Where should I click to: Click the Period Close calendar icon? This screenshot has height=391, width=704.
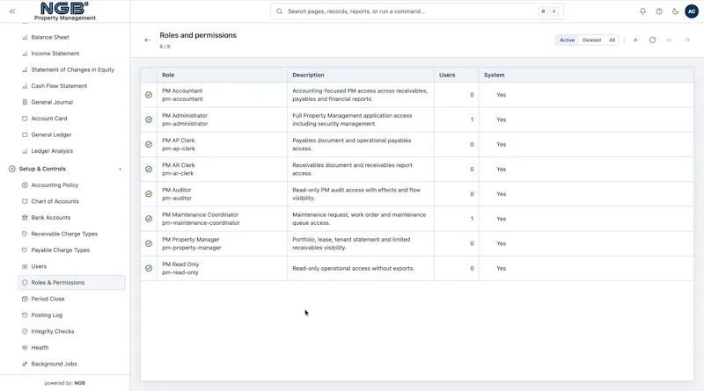coord(25,299)
